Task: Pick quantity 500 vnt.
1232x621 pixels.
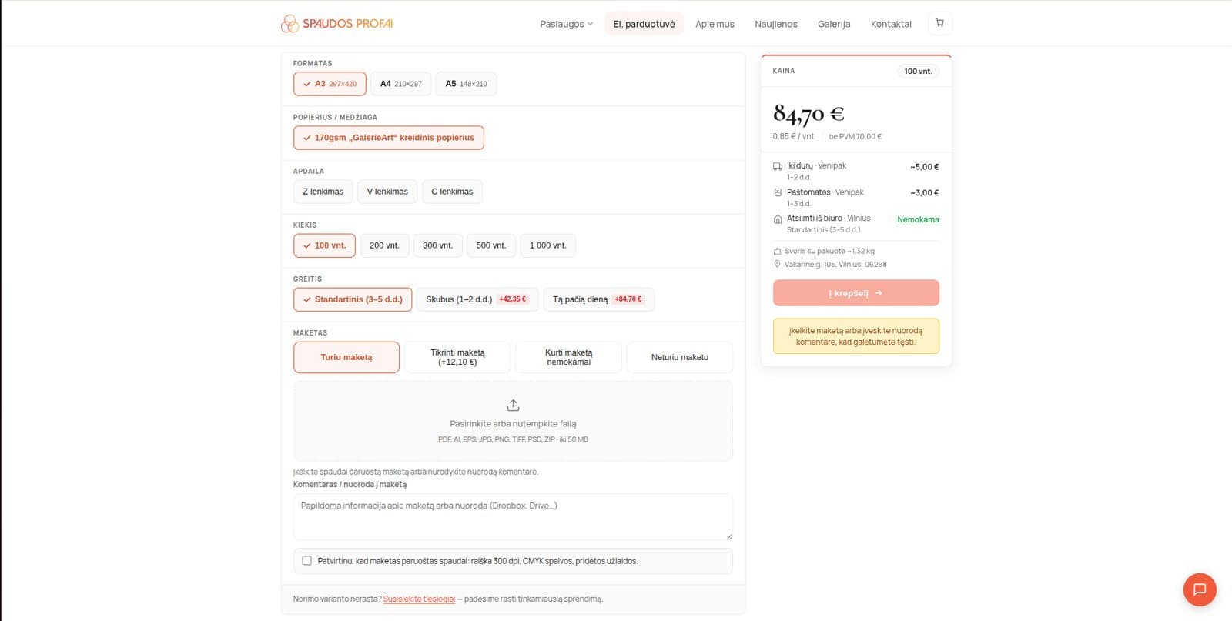Action: point(490,245)
